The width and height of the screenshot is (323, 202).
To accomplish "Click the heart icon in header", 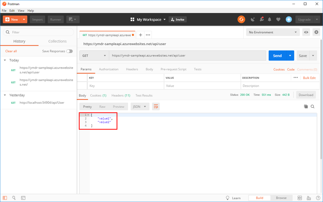I will (x=278, y=20).
